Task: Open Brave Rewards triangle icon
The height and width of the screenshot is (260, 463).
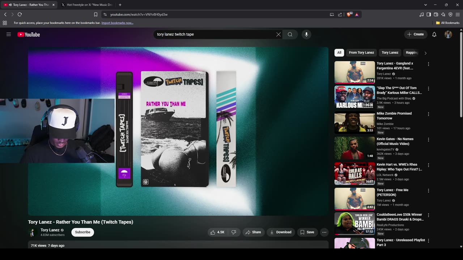Action: (x=357, y=14)
